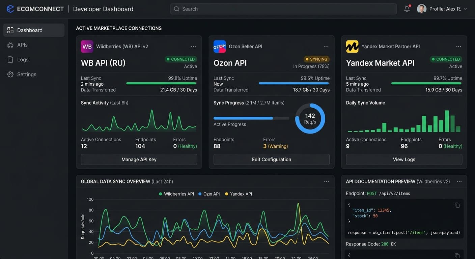Viewport: 475px width, 259px height.
Task: Click WB API CONNECTED status badge
Action: click(180, 59)
